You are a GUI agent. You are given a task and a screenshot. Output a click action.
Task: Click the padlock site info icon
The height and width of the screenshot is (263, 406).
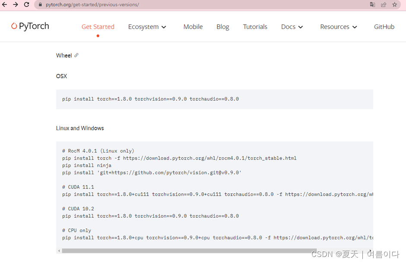click(40, 4)
